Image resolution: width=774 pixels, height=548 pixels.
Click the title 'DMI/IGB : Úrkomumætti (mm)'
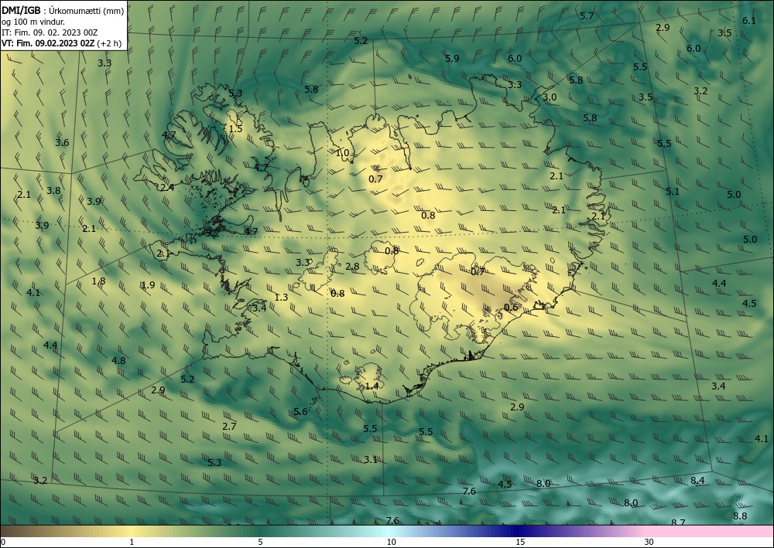pos(63,12)
